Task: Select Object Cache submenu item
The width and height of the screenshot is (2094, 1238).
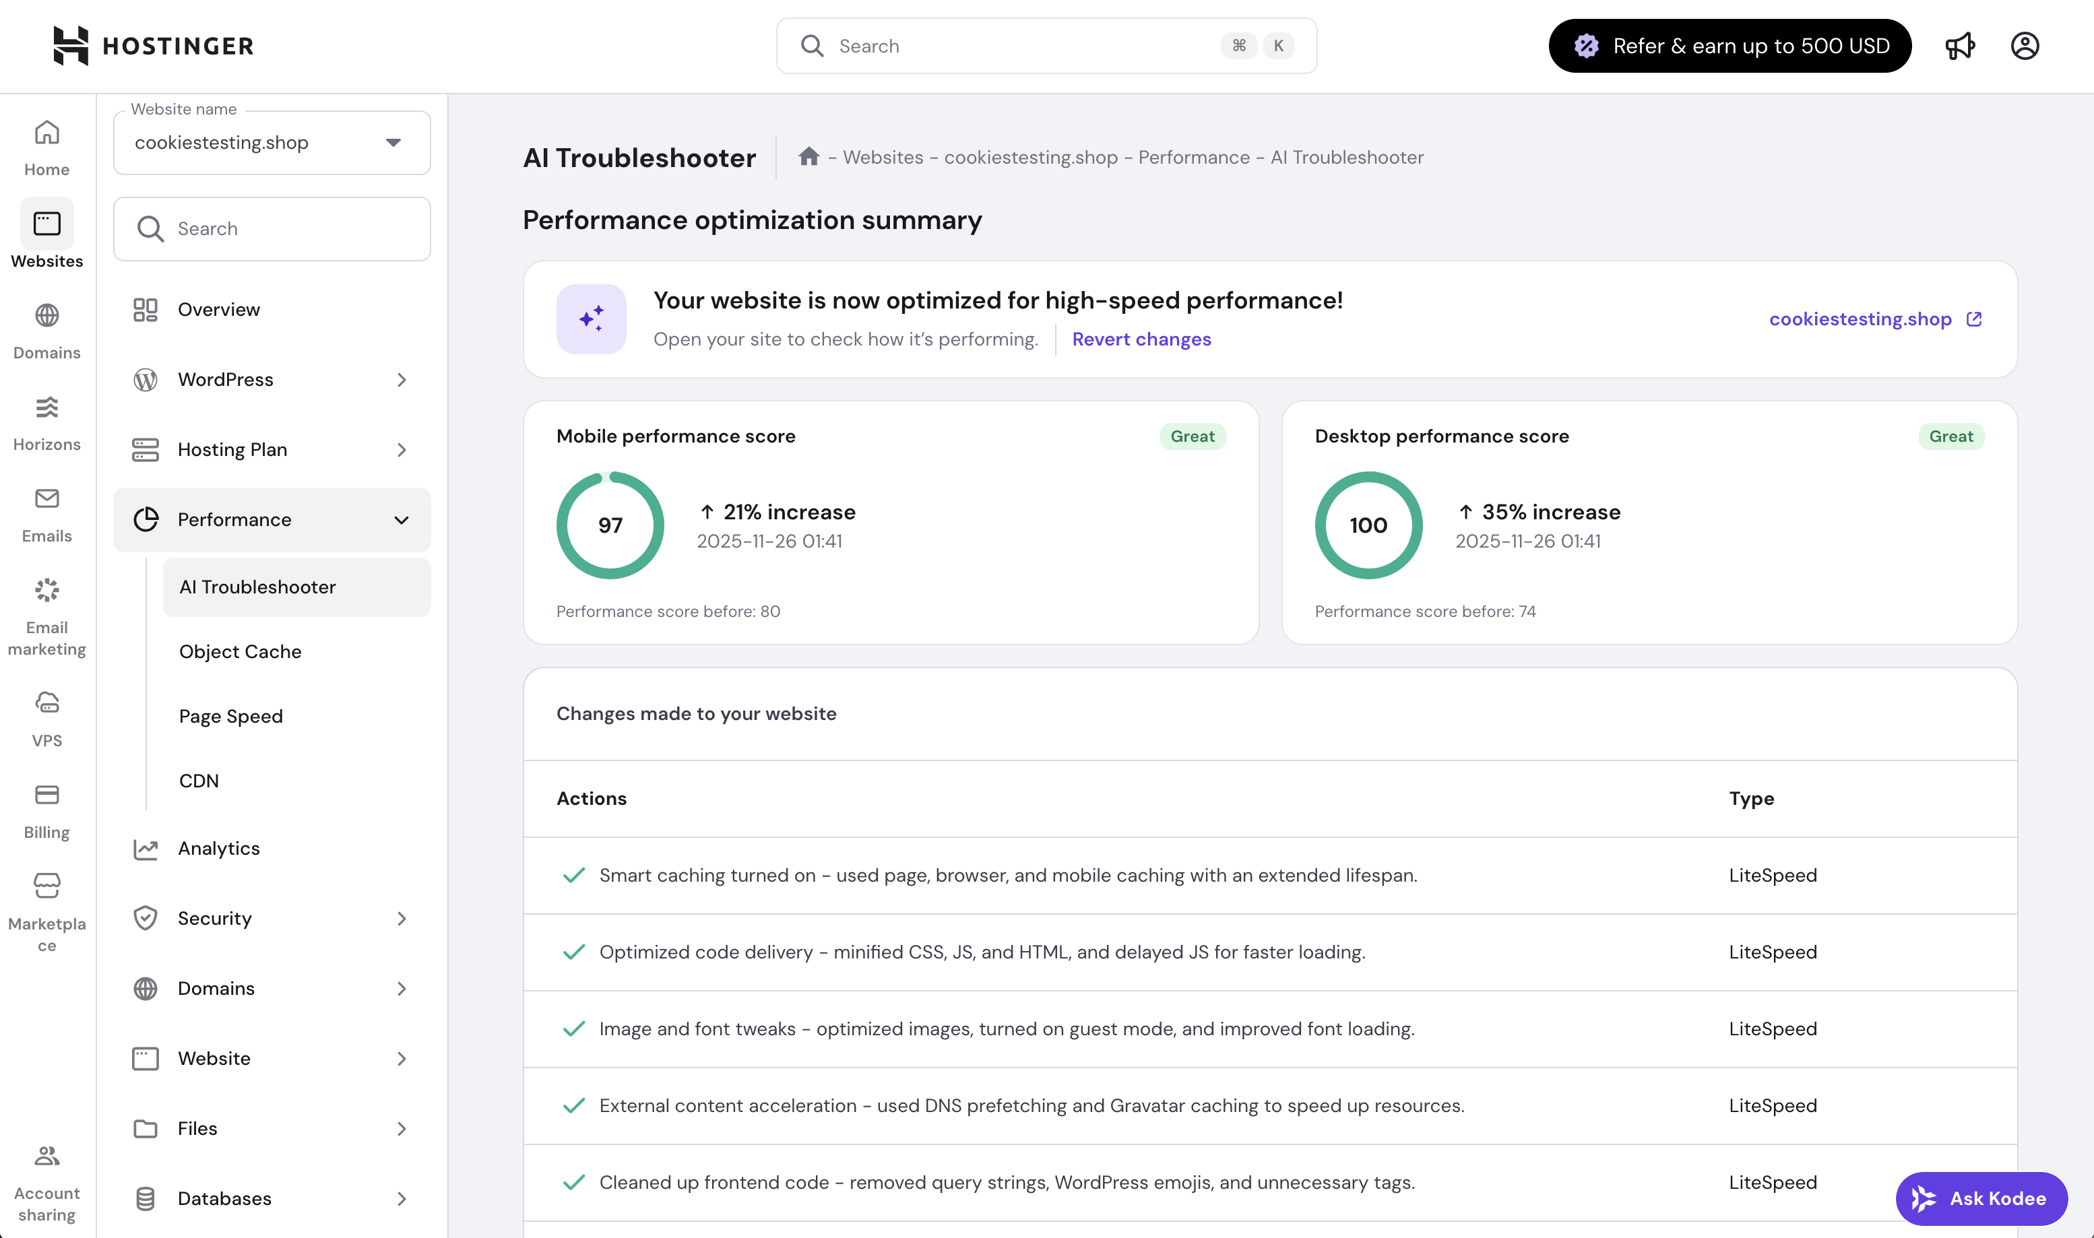Action: tap(241, 651)
